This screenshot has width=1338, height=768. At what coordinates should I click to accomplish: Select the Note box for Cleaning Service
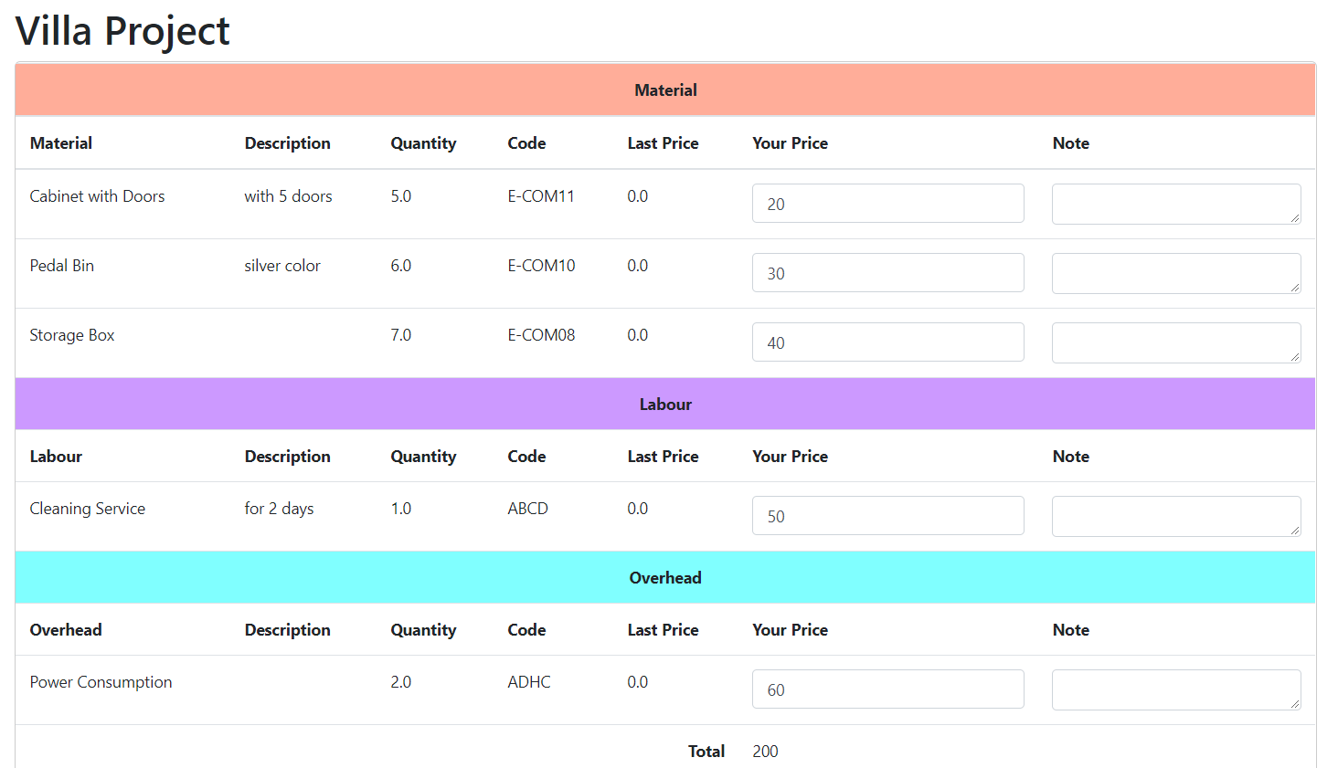pyautogui.click(x=1175, y=516)
